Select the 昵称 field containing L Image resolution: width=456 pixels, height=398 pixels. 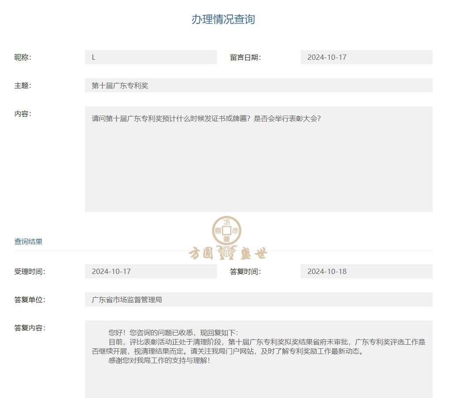click(151, 57)
